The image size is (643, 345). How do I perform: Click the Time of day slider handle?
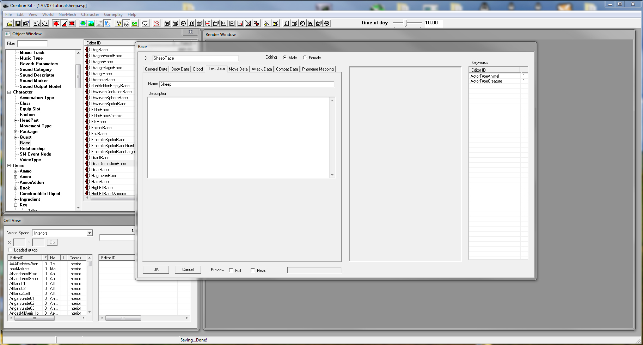point(406,23)
